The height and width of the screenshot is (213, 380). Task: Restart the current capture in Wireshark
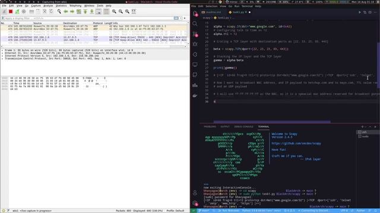[x=17, y=11]
